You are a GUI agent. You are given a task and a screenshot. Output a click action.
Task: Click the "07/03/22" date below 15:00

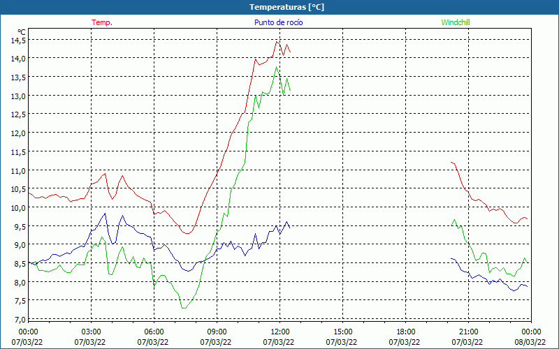click(342, 342)
